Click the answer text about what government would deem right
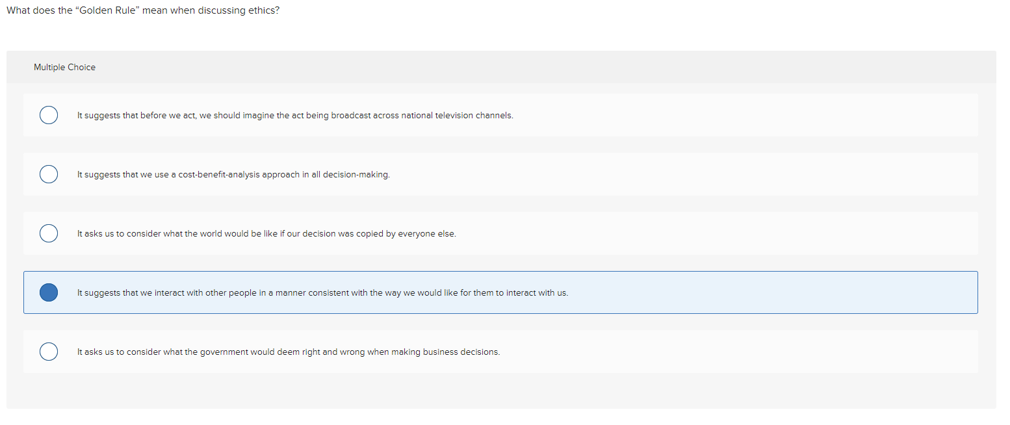This screenshot has width=1010, height=425. (289, 352)
